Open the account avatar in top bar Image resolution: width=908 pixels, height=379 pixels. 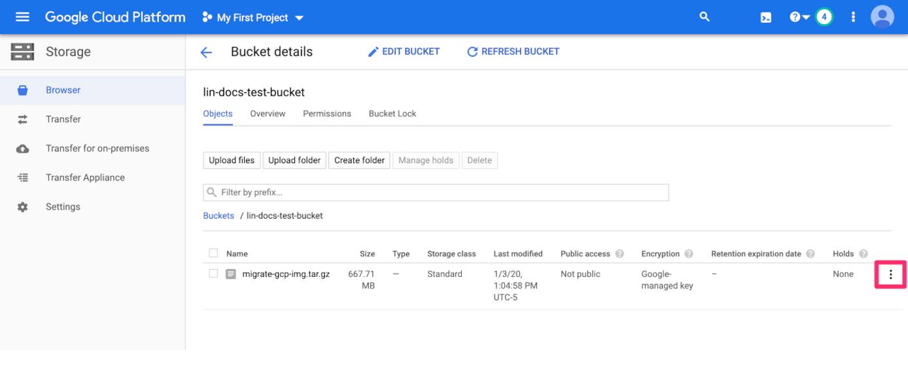(883, 17)
